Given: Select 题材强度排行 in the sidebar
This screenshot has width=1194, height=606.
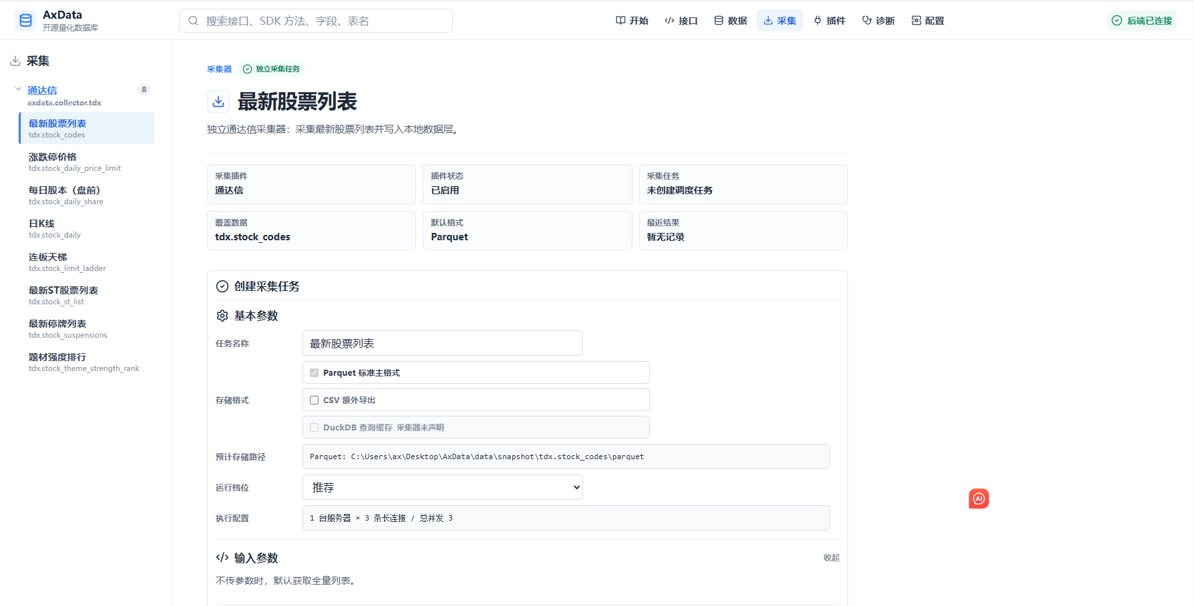Looking at the screenshot, I should tap(87, 362).
